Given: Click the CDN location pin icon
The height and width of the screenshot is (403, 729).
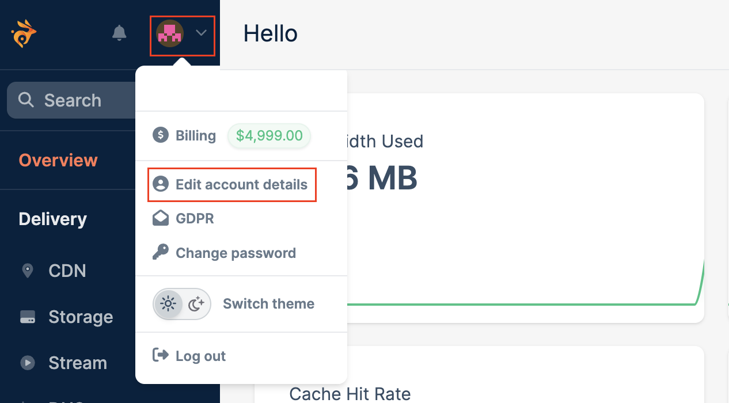Looking at the screenshot, I should (27, 270).
